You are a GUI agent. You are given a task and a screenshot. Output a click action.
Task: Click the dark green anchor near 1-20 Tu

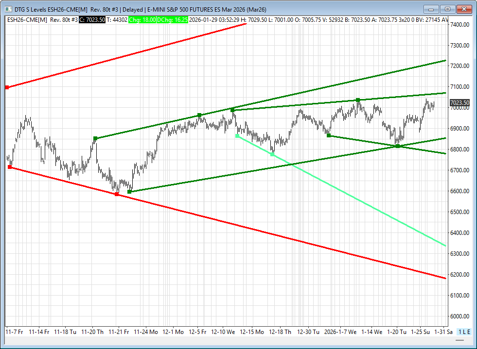click(398, 146)
